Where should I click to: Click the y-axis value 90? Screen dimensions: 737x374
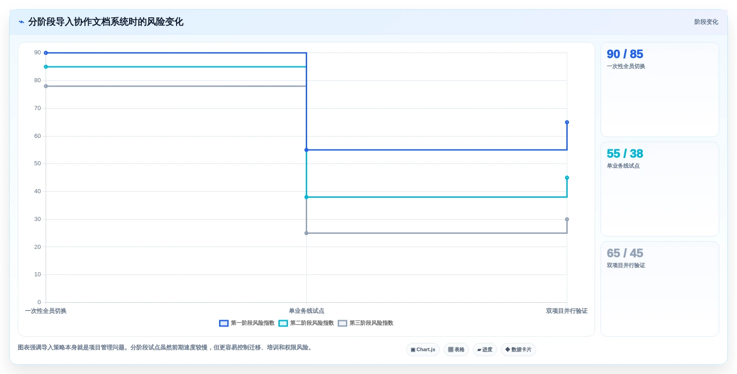coord(37,53)
